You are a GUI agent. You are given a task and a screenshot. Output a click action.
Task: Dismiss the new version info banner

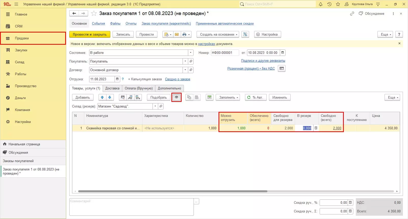(399, 43)
